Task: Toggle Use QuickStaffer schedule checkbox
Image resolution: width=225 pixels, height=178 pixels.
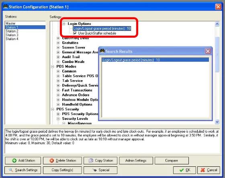Action: pos(75,33)
